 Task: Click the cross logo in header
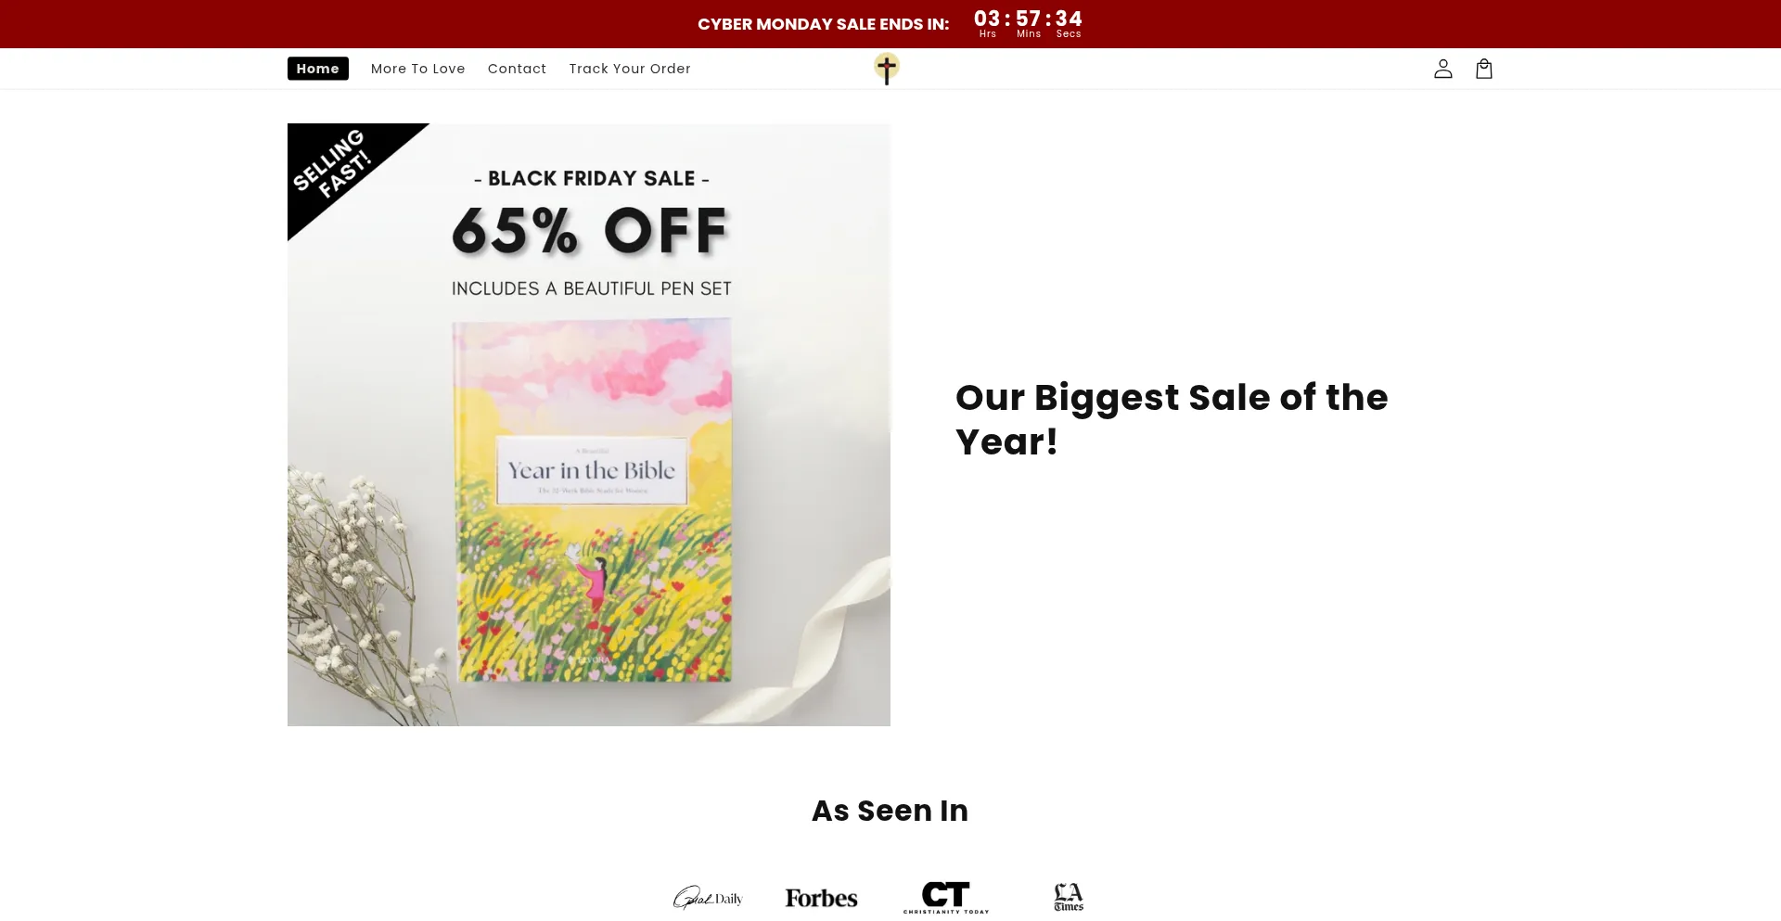(x=887, y=69)
